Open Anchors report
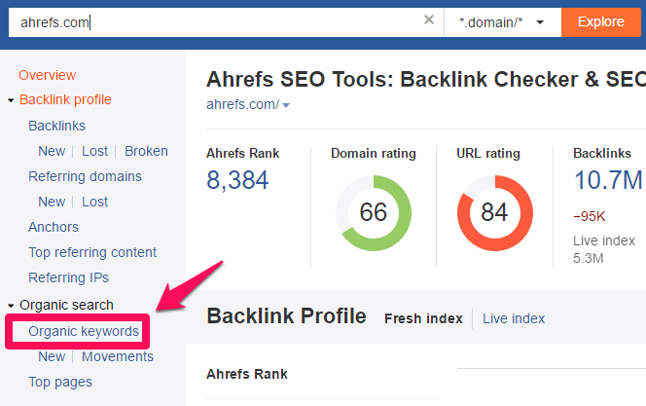The height and width of the screenshot is (406, 646). tap(54, 227)
